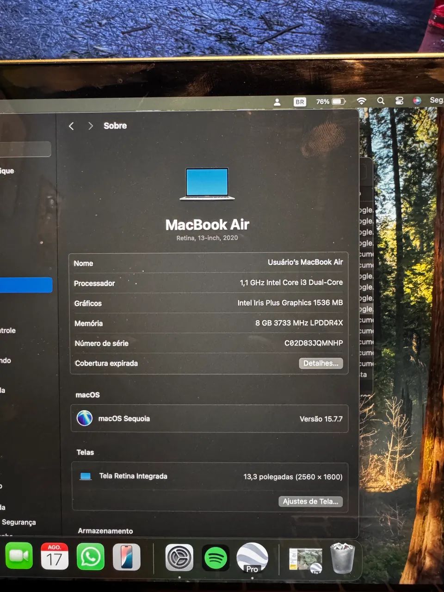Image resolution: width=444 pixels, height=592 pixels.
Task: Open Segurança item in the sidebar
Action: (18, 522)
